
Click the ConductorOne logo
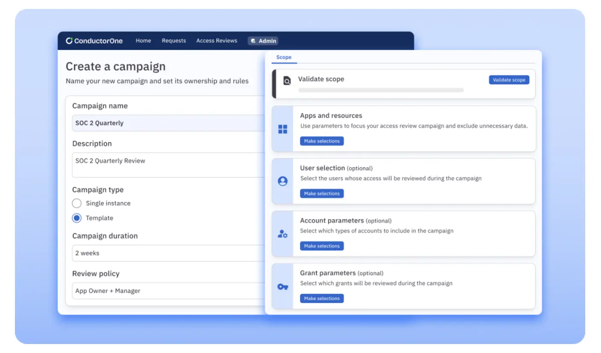click(x=94, y=41)
